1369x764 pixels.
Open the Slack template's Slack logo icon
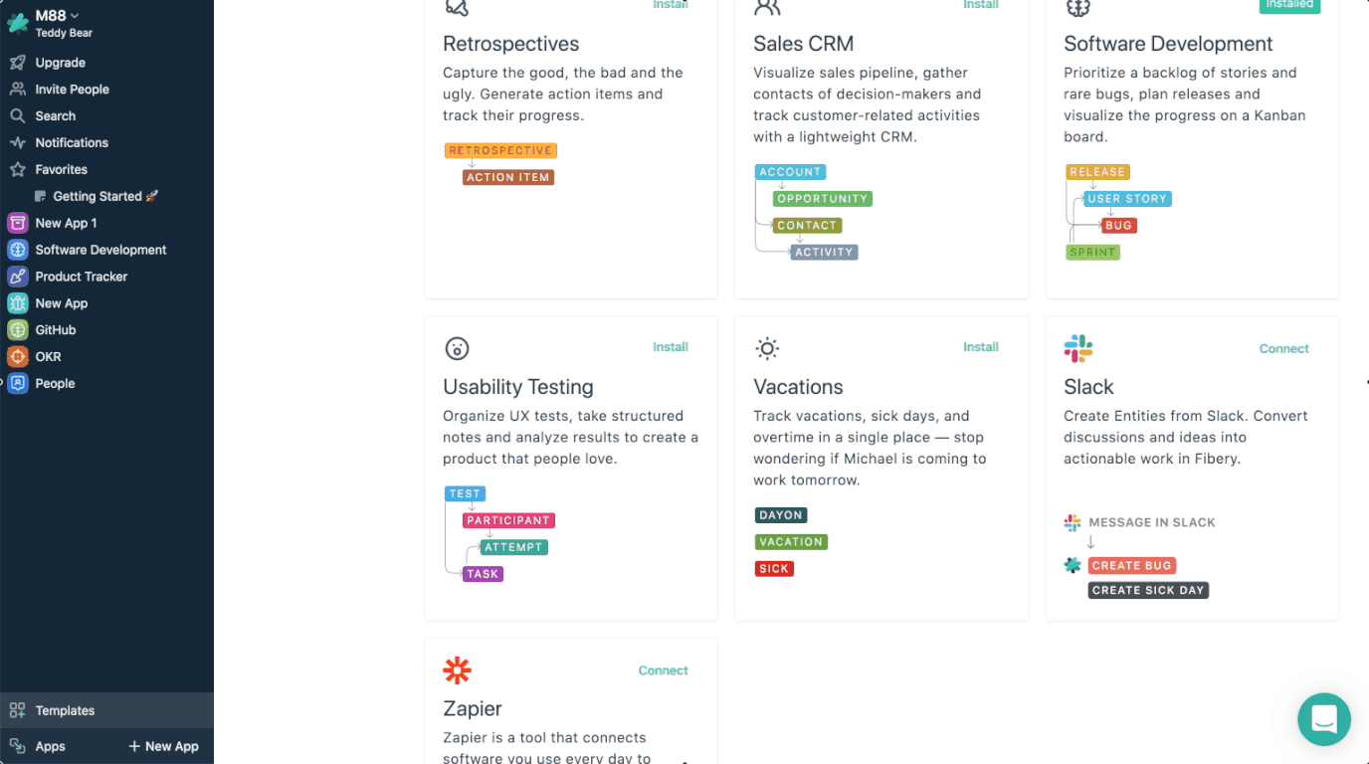[1078, 348]
